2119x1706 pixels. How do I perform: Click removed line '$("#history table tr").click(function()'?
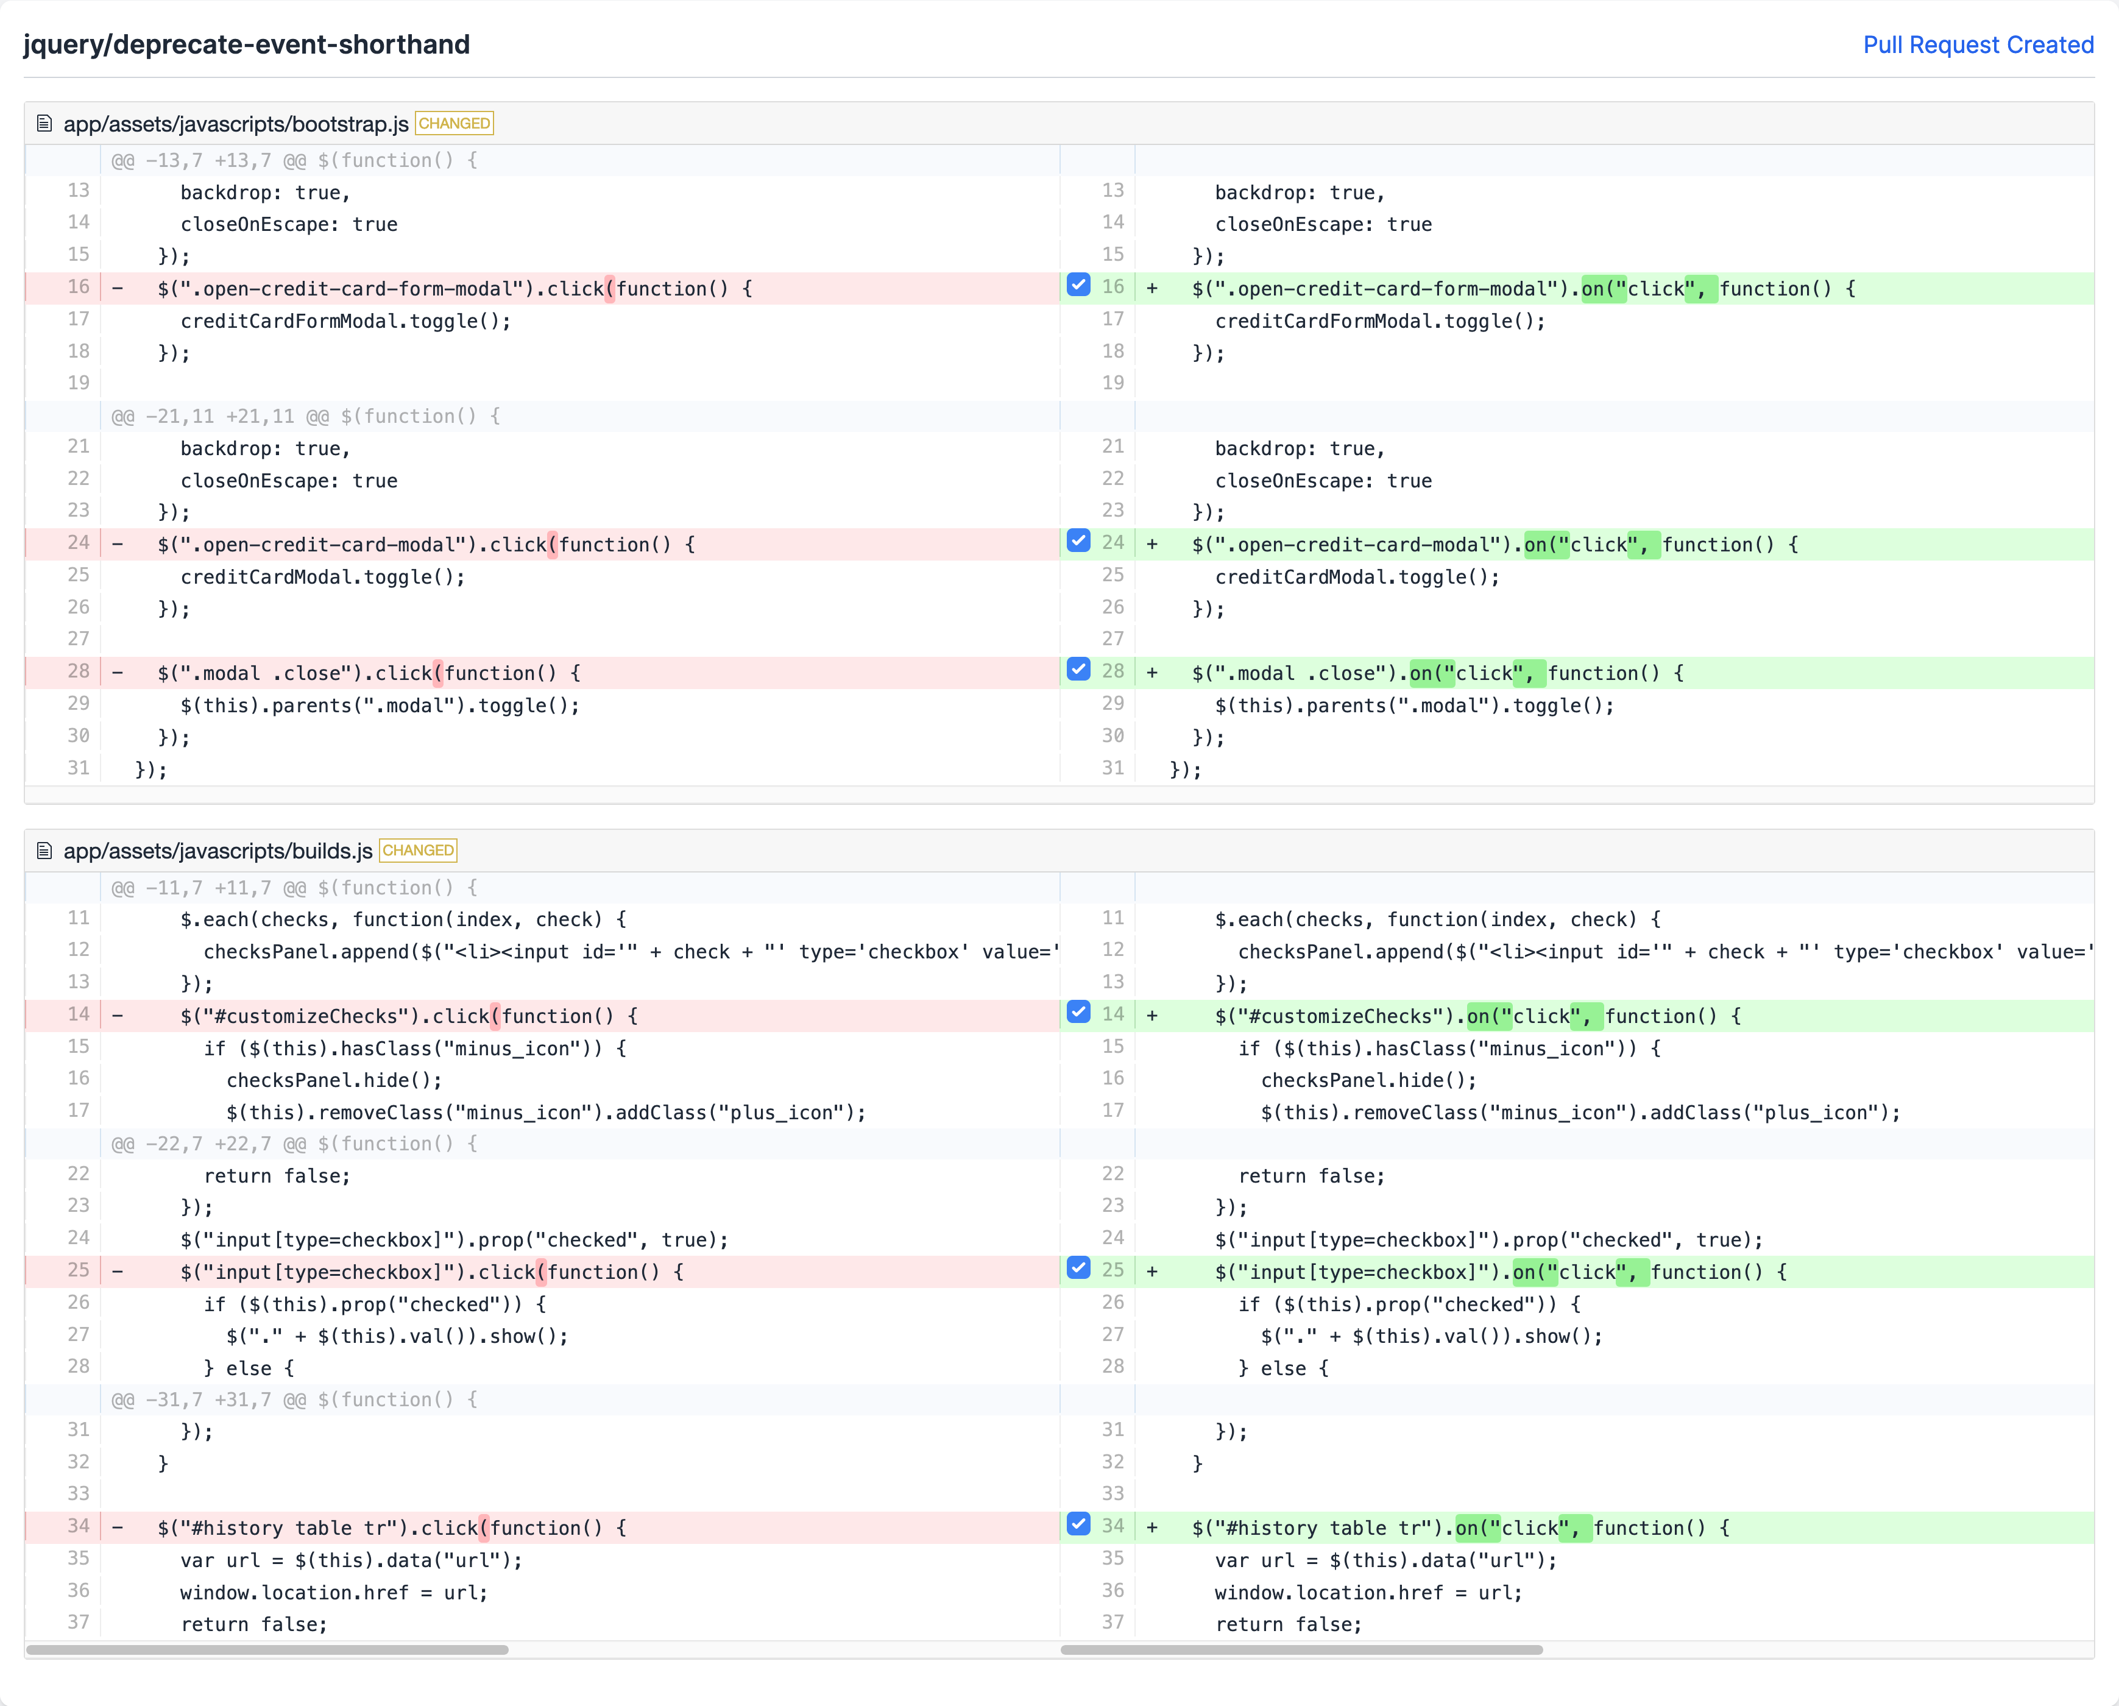(x=392, y=1528)
